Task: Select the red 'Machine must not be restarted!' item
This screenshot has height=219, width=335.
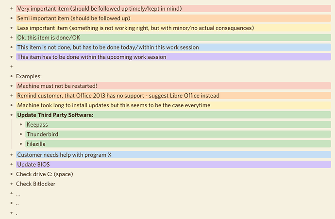Action: (173, 86)
